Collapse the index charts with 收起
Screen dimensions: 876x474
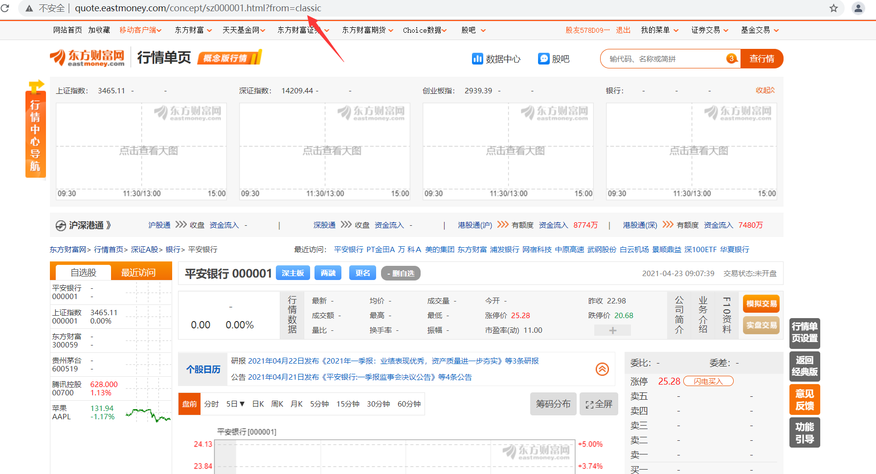click(765, 90)
